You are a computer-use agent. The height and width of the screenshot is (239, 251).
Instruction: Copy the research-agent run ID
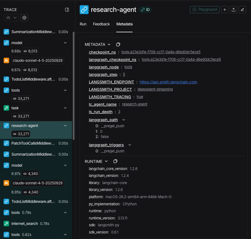(x=145, y=10)
